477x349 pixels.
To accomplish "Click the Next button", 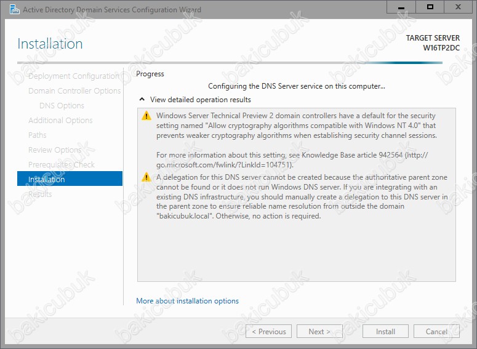I will pos(319,331).
